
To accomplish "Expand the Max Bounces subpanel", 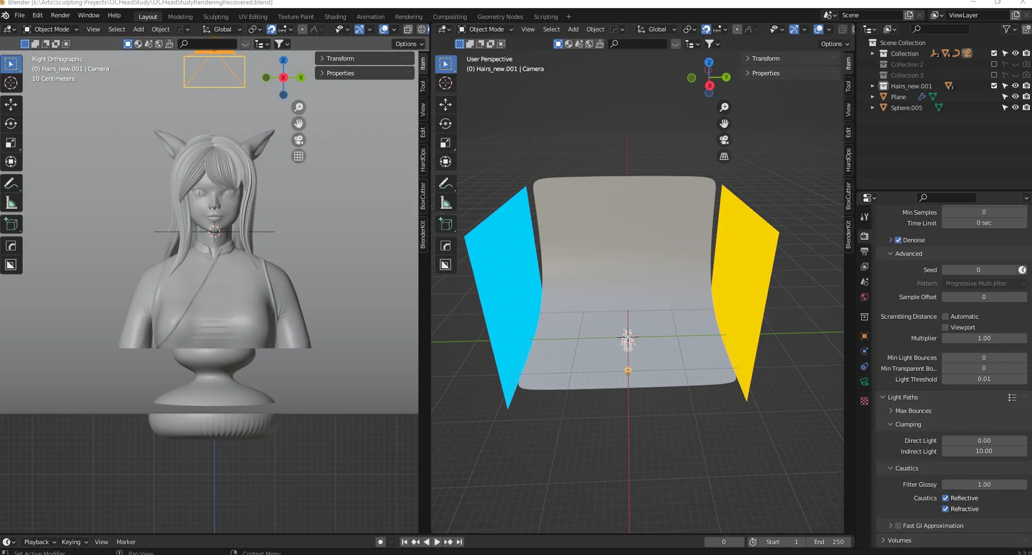I will coord(913,411).
